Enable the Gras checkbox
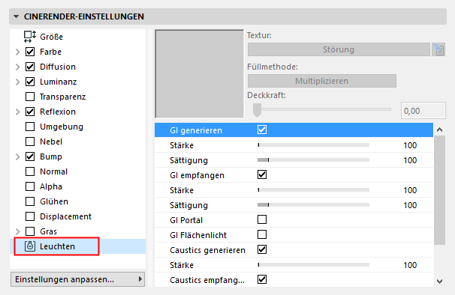 30,231
